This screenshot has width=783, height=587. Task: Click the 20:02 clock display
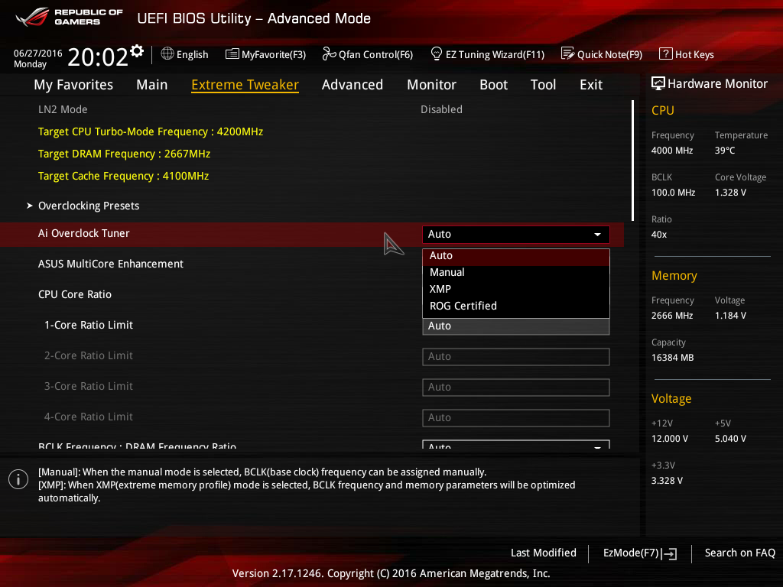coord(98,57)
